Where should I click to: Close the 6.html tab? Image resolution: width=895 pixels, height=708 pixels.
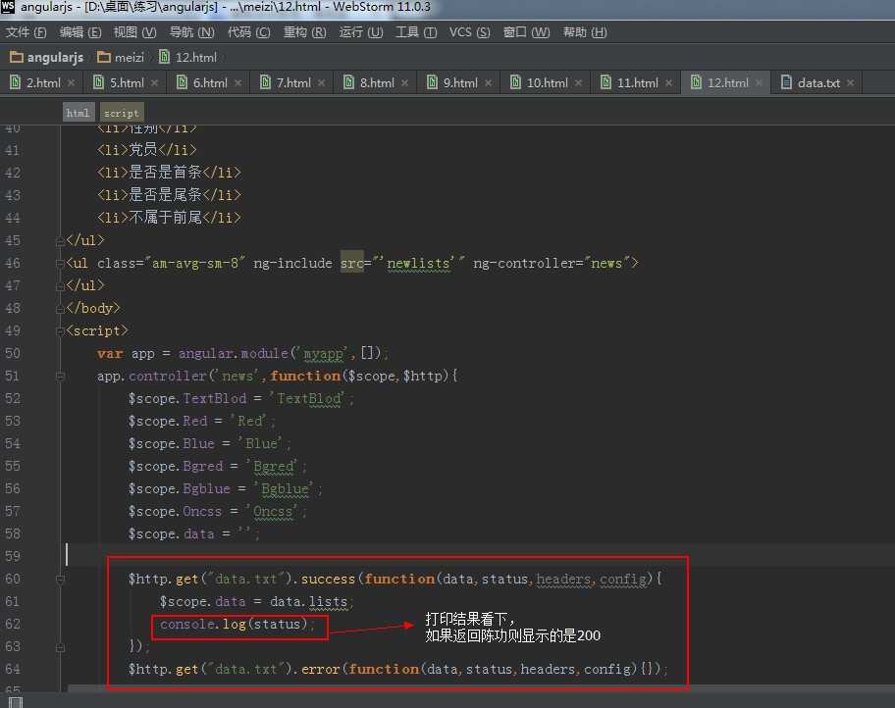click(238, 83)
